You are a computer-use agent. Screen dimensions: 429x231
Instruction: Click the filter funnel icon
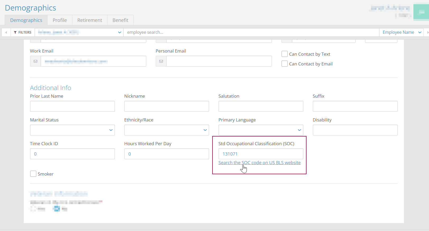click(x=15, y=32)
